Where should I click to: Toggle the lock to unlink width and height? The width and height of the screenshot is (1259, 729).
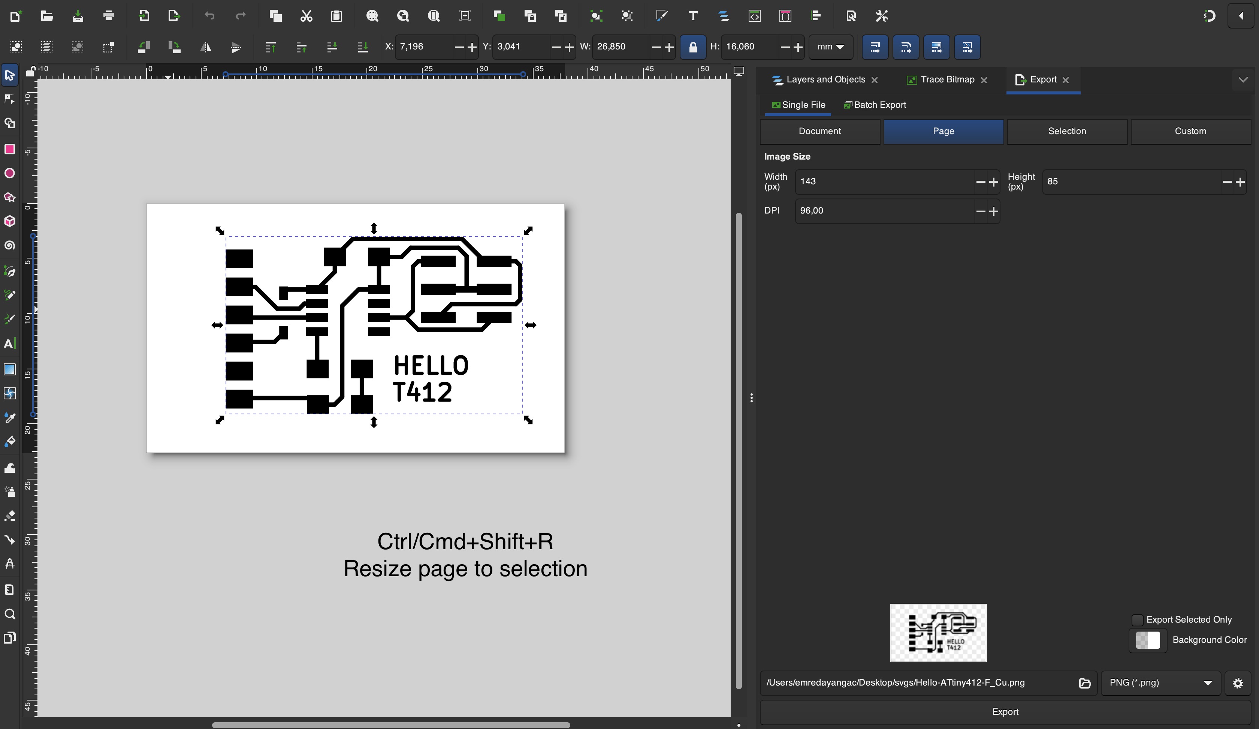[693, 47]
